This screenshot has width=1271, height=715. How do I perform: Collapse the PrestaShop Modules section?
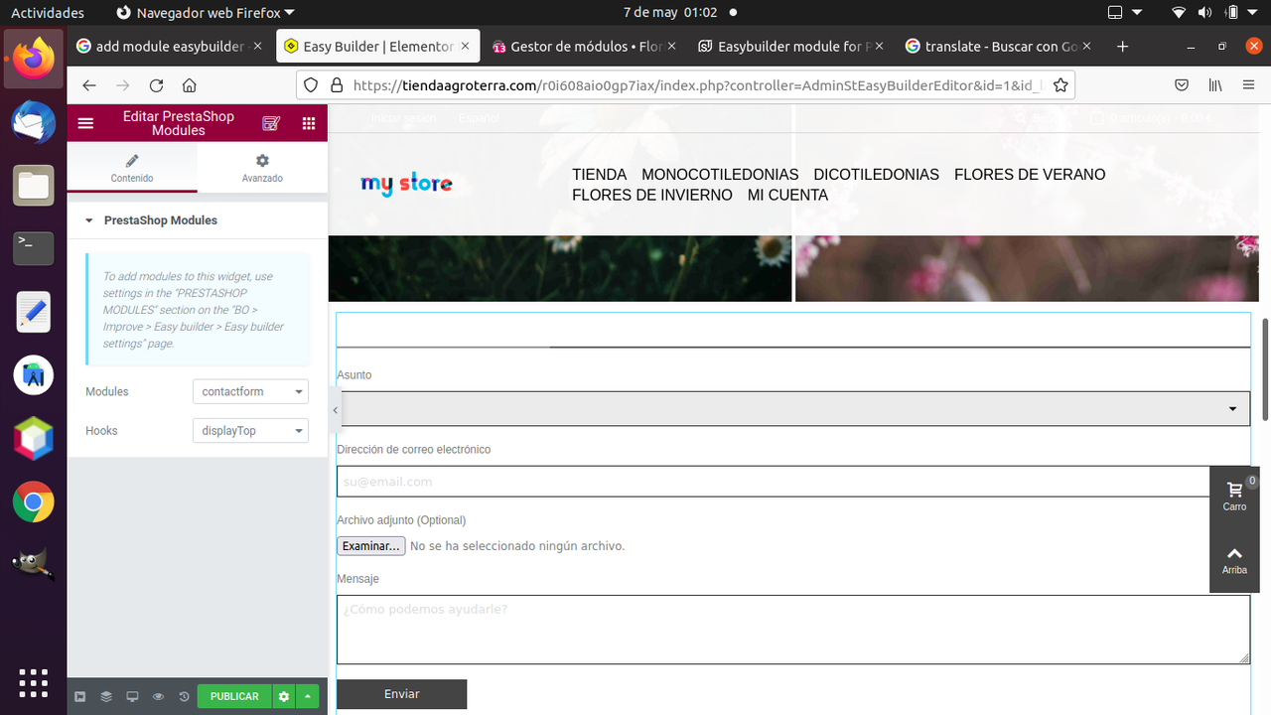coord(198,220)
